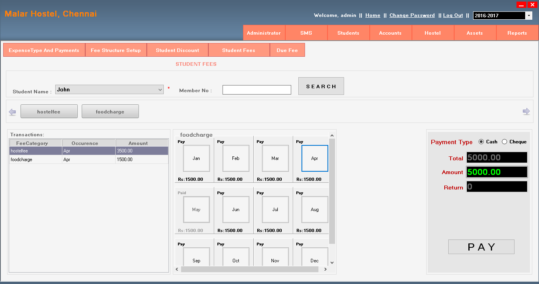Switch to the Reports menu

[517, 33]
